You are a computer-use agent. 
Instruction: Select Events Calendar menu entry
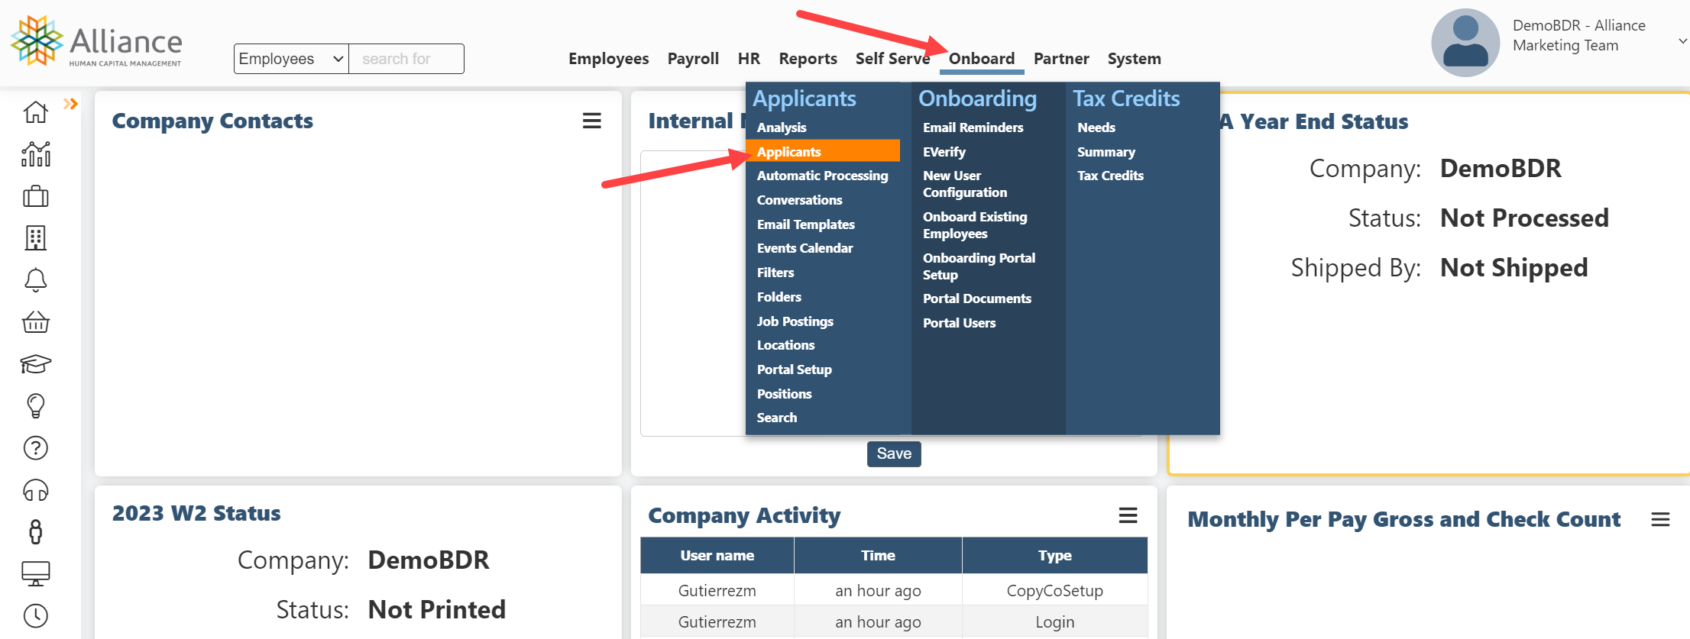click(x=805, y=248)
